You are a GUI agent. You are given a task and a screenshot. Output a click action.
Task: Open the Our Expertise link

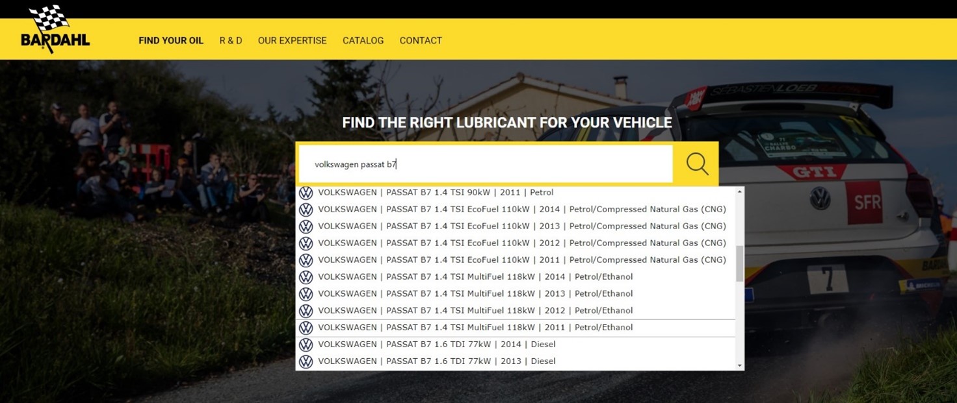tap(292, 40)
